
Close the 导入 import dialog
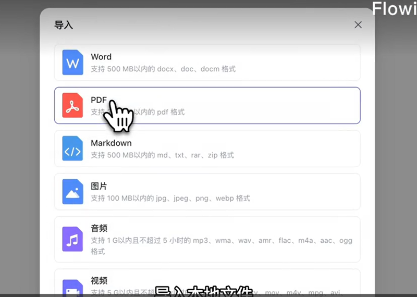click(358, 24)
